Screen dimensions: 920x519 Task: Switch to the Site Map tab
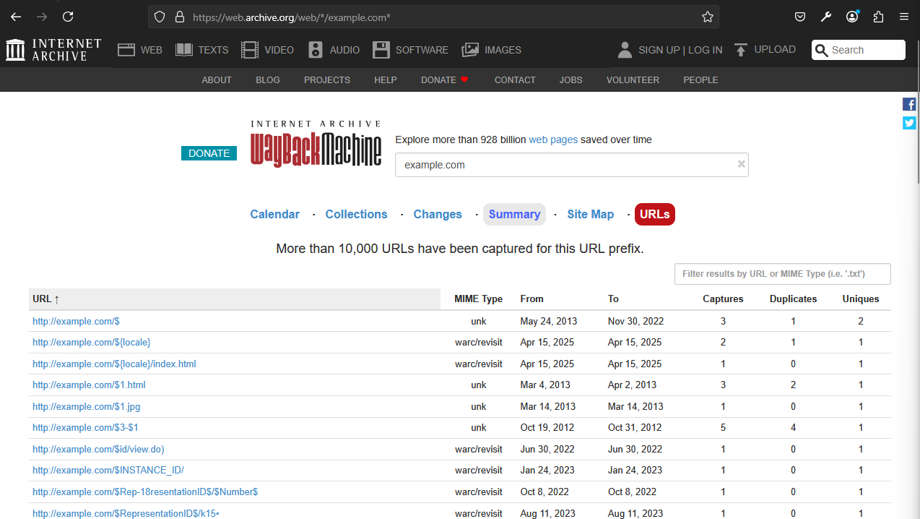click(590, 214)
